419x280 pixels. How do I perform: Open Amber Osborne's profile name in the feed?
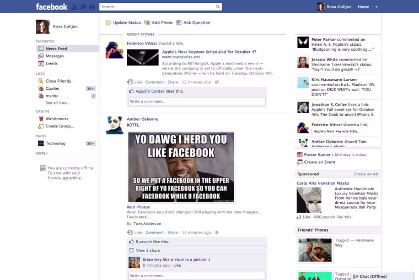(142, 119)
